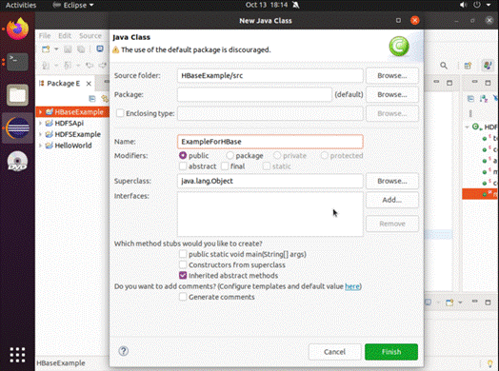499x371 pixels.
Task: Click the Name input field
Action: (x=270, y=142)
